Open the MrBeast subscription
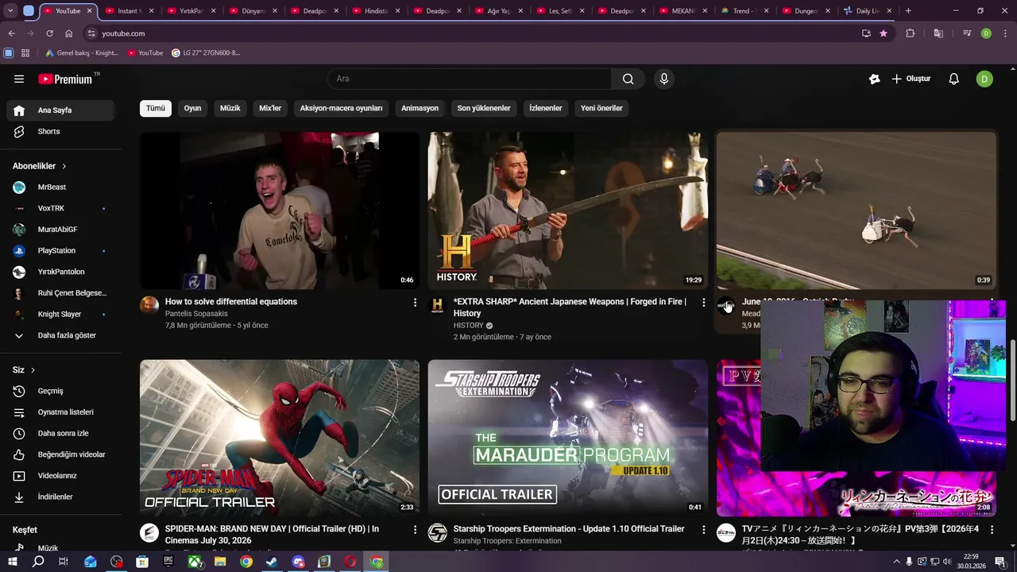Image resolution: width=1017 pixels, height=572 pixels. (60, 187)
